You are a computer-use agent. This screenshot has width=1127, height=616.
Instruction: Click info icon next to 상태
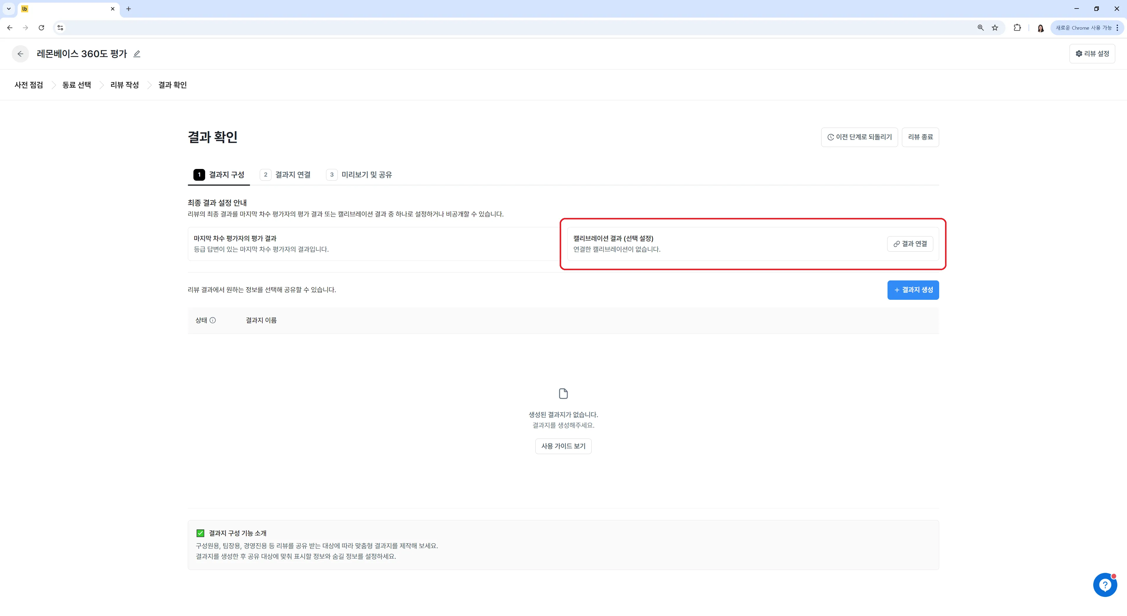click(x=212, y=320)
